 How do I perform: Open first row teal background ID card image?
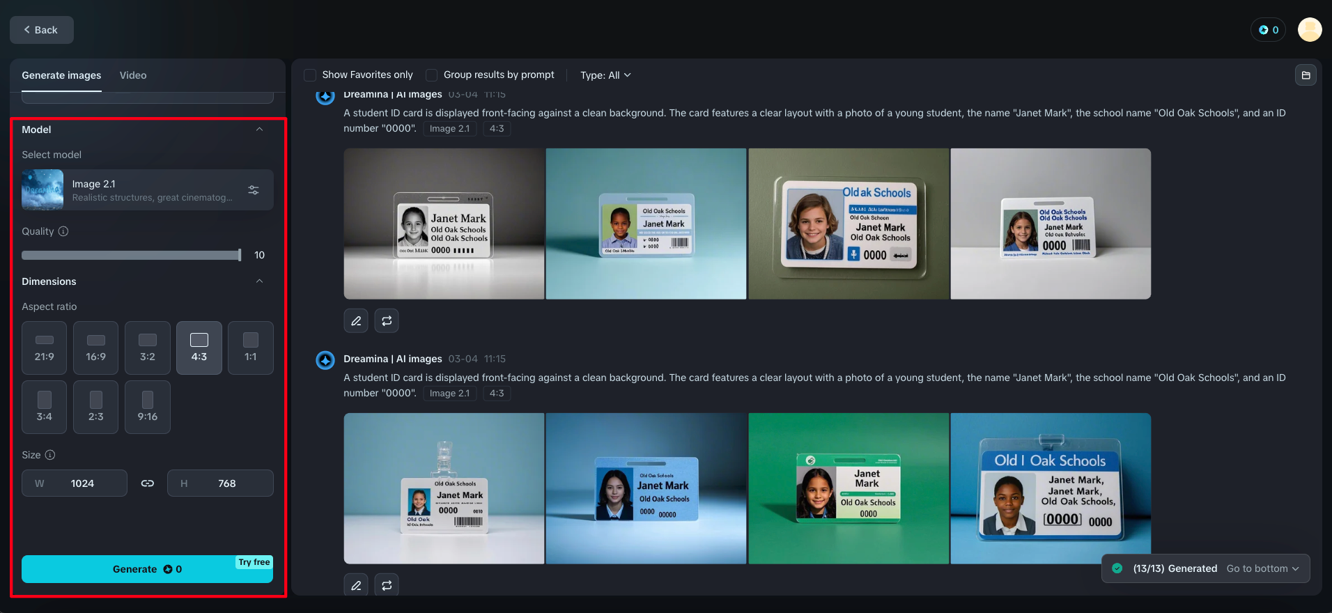[x=646, y=224]
